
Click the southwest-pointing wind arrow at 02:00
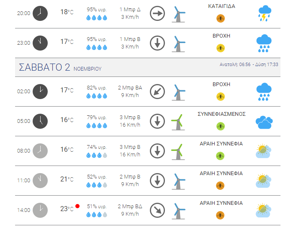157,92
